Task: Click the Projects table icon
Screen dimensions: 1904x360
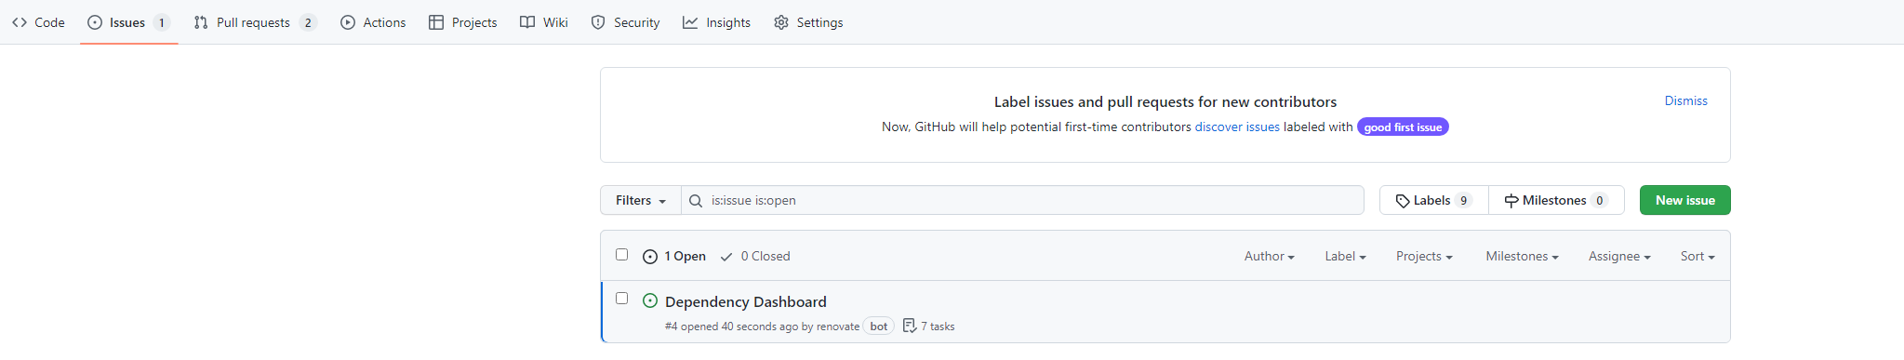Action: tap(436, 22)
